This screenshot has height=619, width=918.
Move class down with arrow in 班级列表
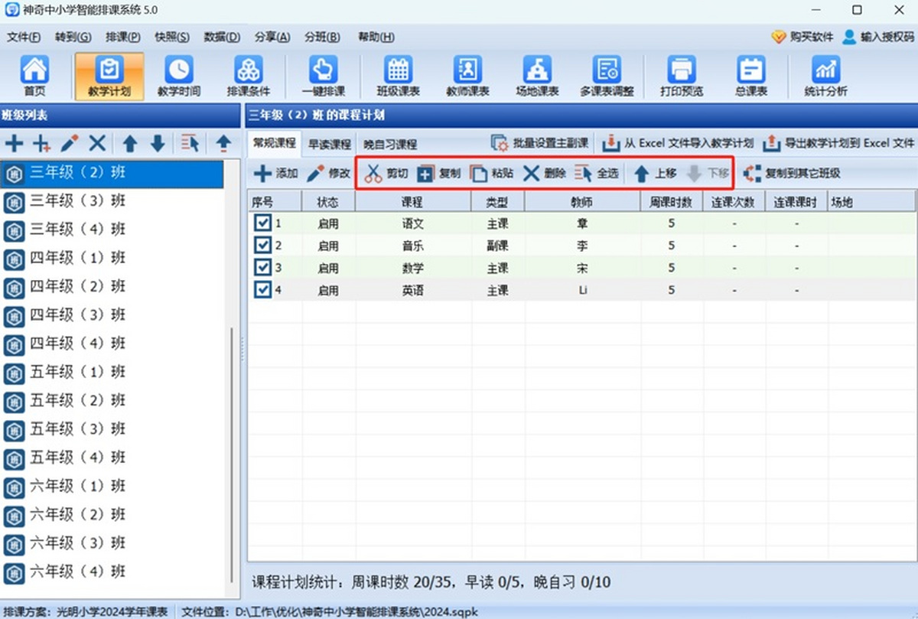tap(158, 142)
